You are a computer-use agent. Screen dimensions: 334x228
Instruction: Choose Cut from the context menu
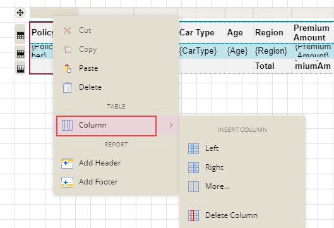[x=116, y=30]
